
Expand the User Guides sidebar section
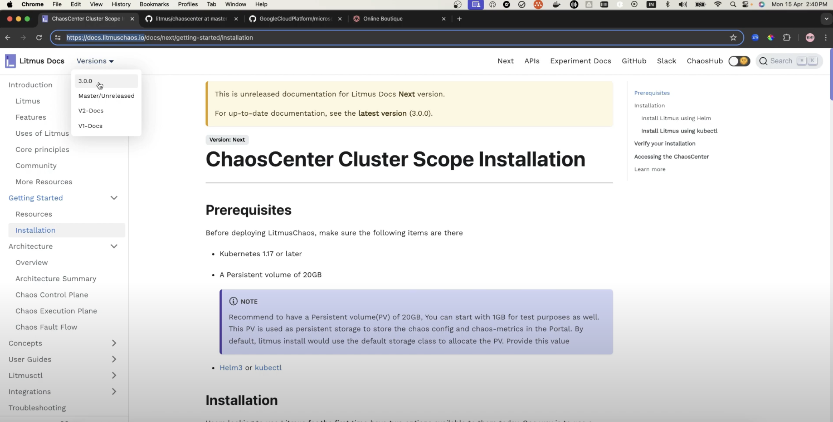click(x=114, y=359)
